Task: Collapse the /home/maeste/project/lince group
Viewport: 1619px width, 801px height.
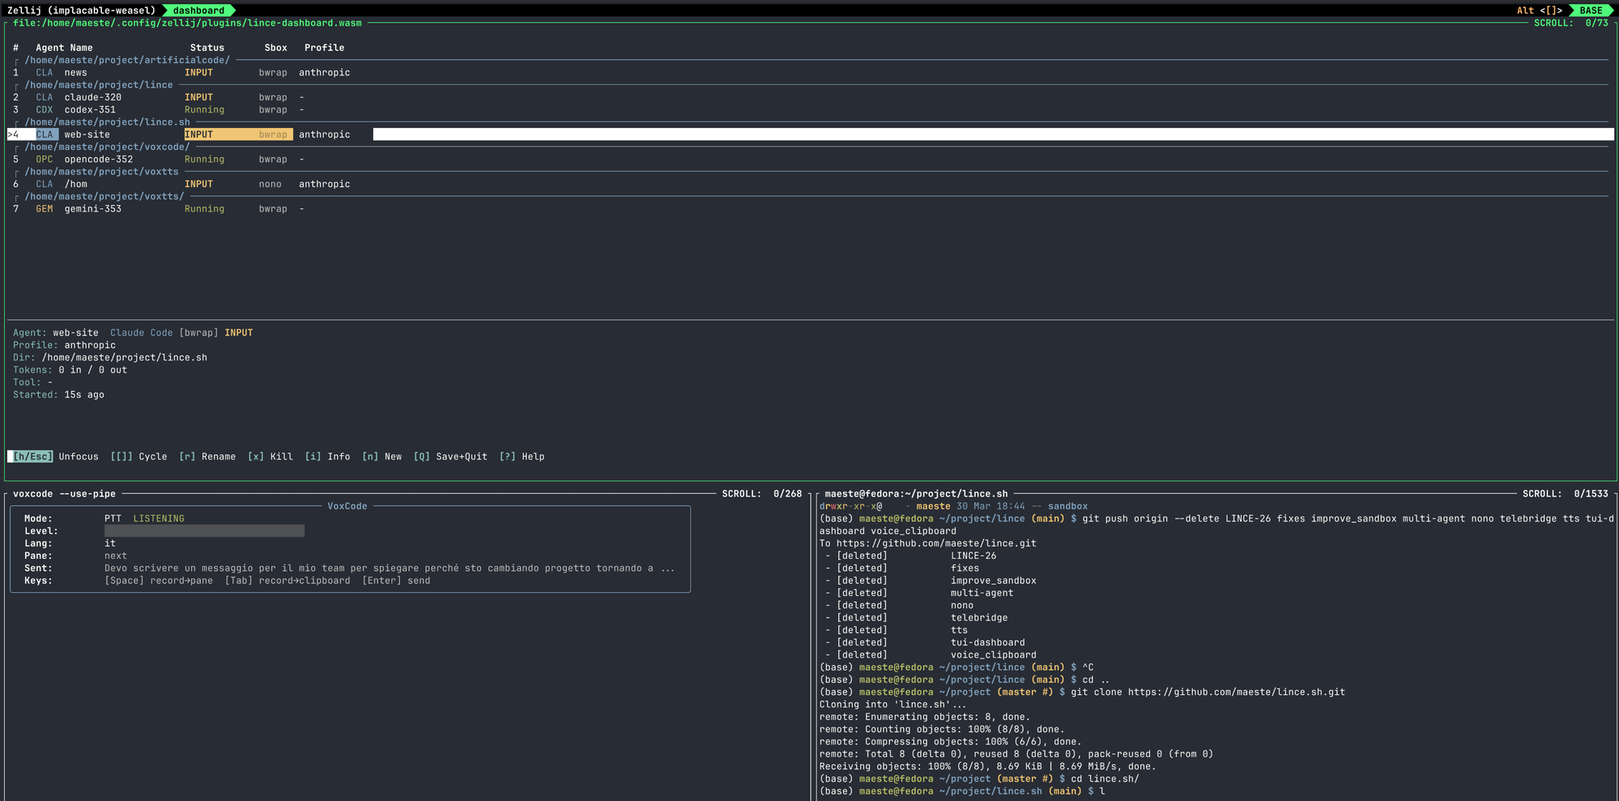Action: coord(96,84)
